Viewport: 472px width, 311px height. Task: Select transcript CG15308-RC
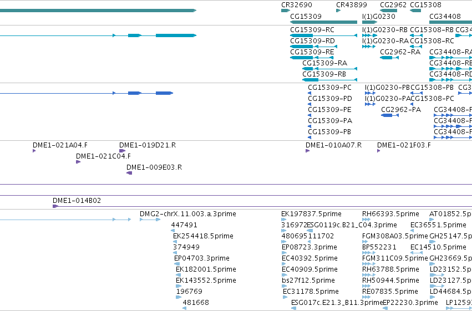coord(416,47)
